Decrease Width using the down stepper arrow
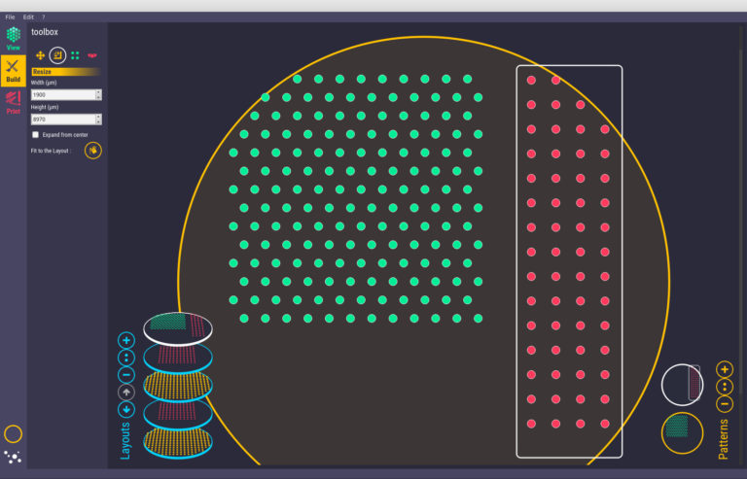 (x=98, y=97)
